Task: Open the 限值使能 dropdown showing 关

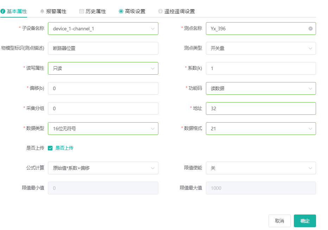Action: click(261, 168)
